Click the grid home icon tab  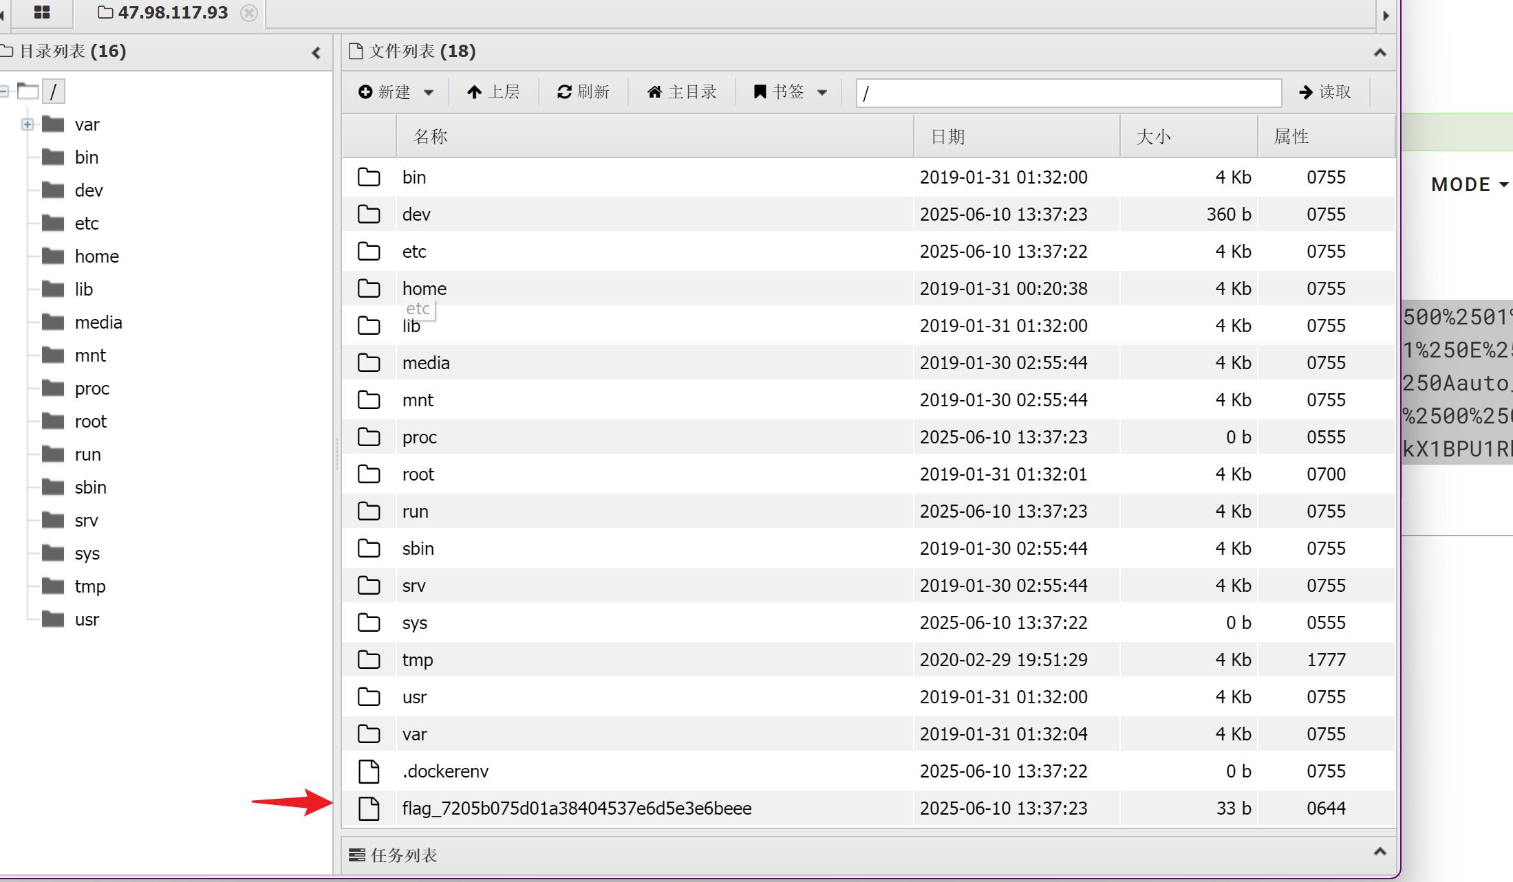(42, 12)
